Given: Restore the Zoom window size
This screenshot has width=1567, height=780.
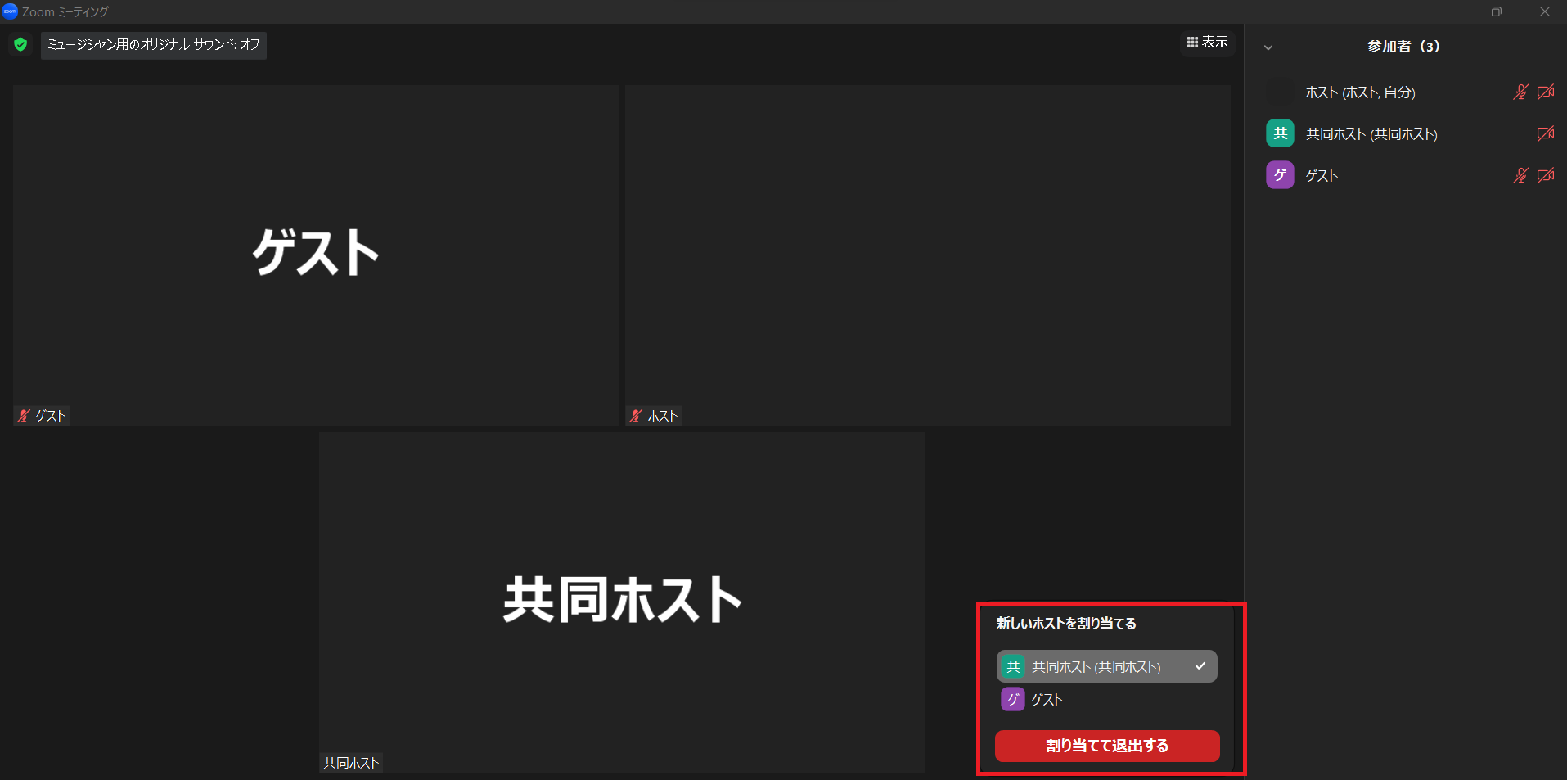Looking at the screenshot, I should pyautogui.click(x=1496, y=11).
